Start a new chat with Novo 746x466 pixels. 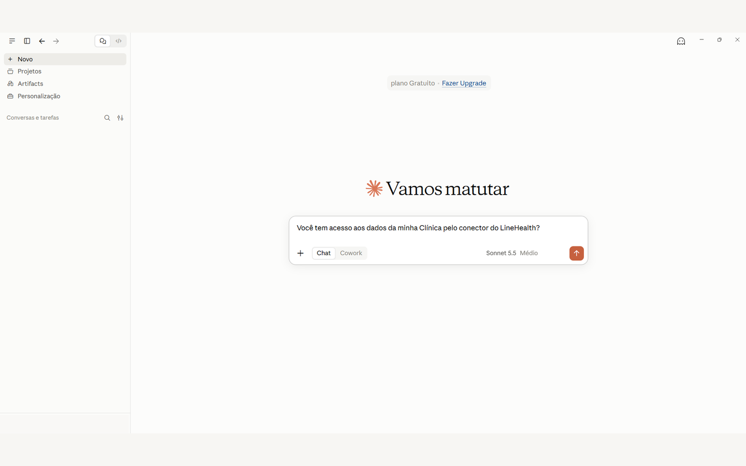pyautogui.click(x=65, y=59)
